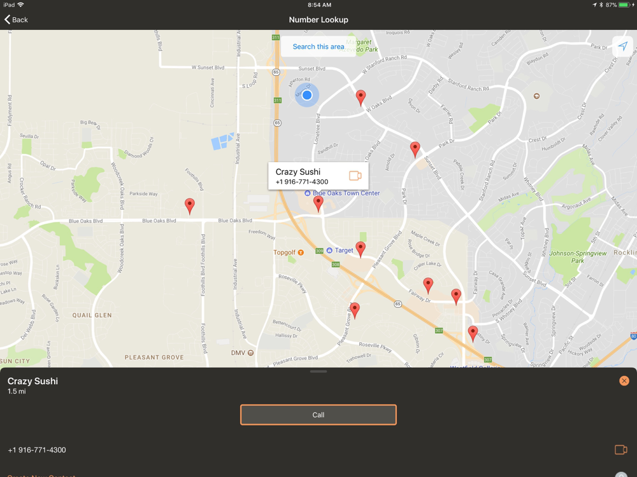Tap Crazy Sushi title in bottom panel

point(32,381)
